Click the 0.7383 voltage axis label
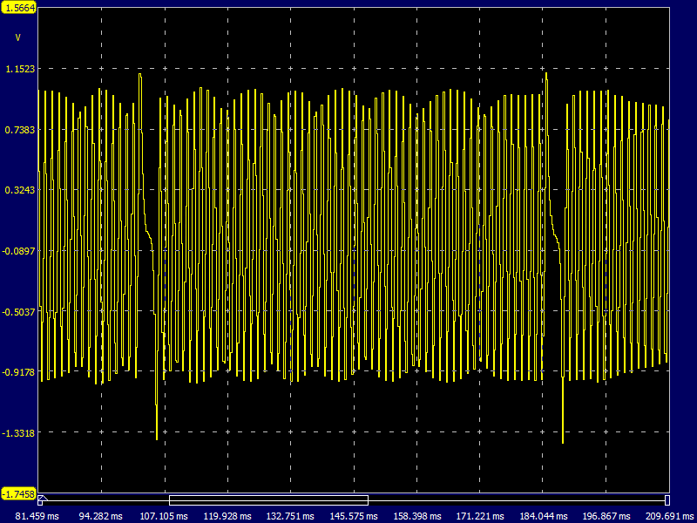This screenshot has width=697, height=523. (x=18, y=130)
